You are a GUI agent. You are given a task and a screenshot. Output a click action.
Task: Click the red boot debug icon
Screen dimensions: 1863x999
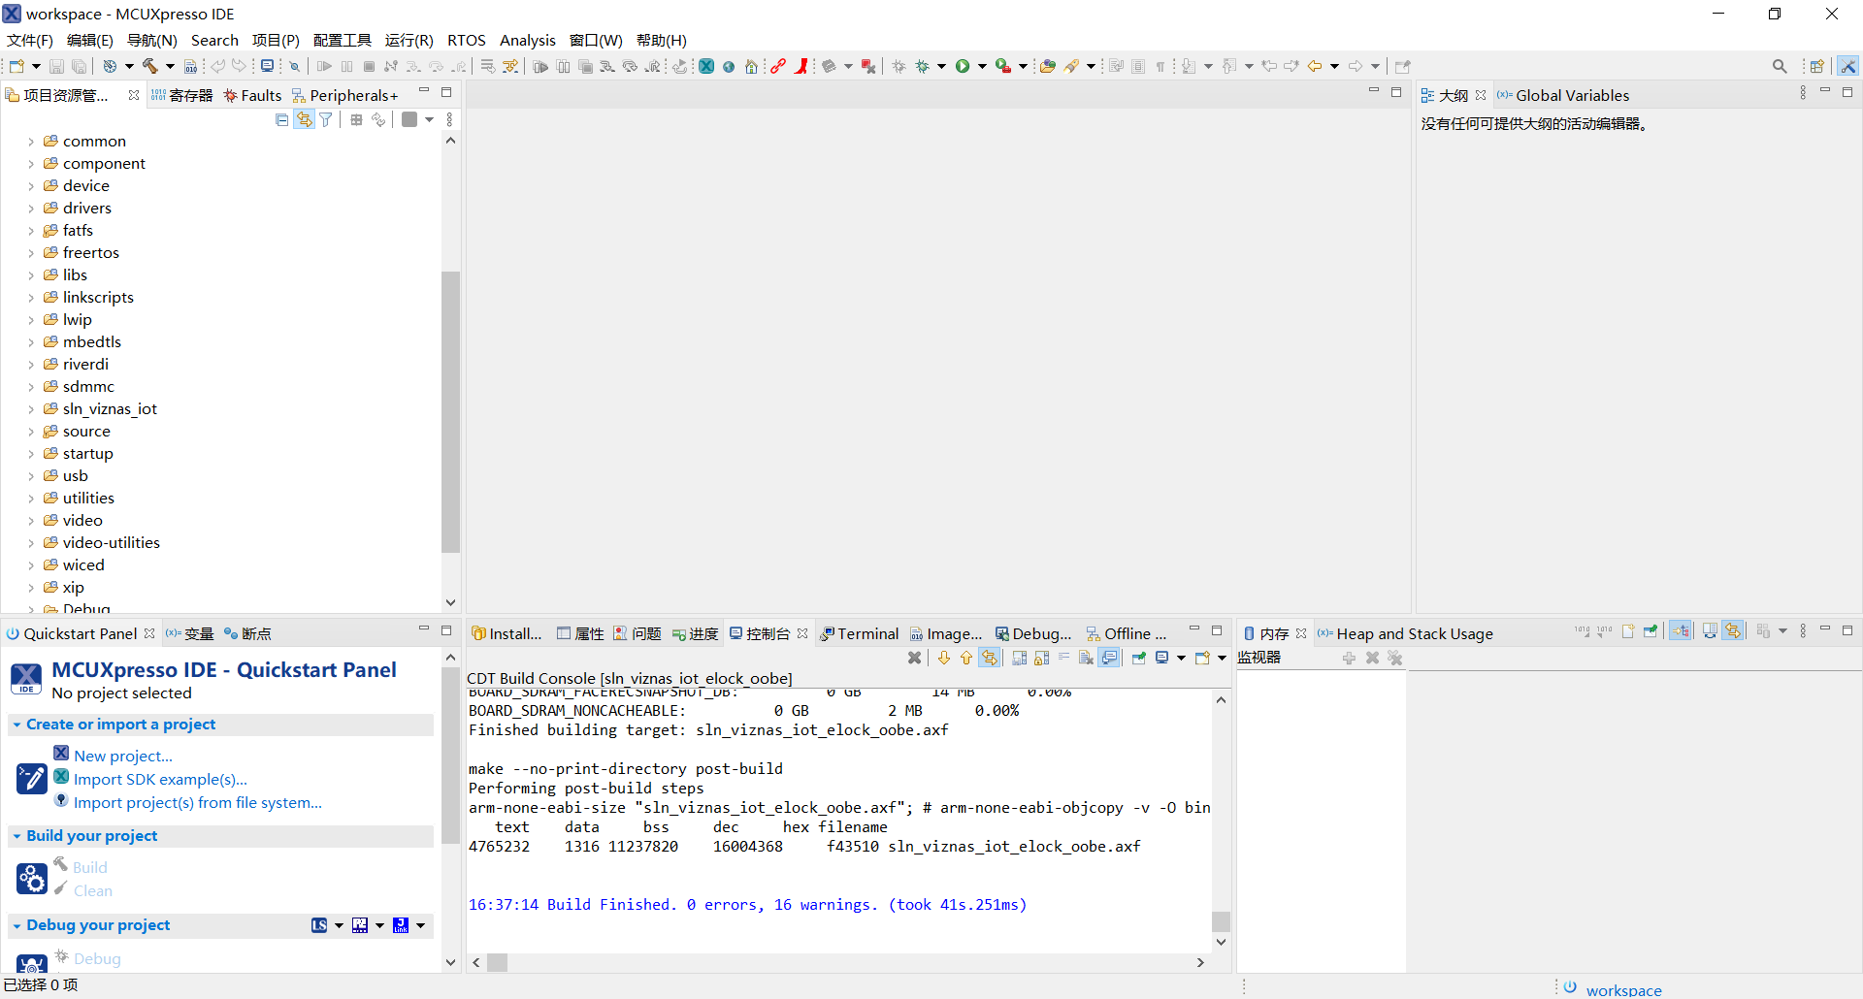[801, 66]
